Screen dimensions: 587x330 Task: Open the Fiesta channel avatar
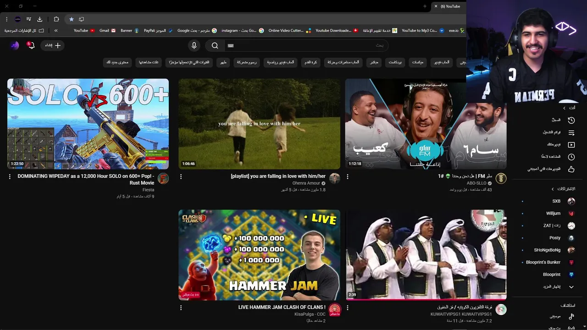pos(163,179)
